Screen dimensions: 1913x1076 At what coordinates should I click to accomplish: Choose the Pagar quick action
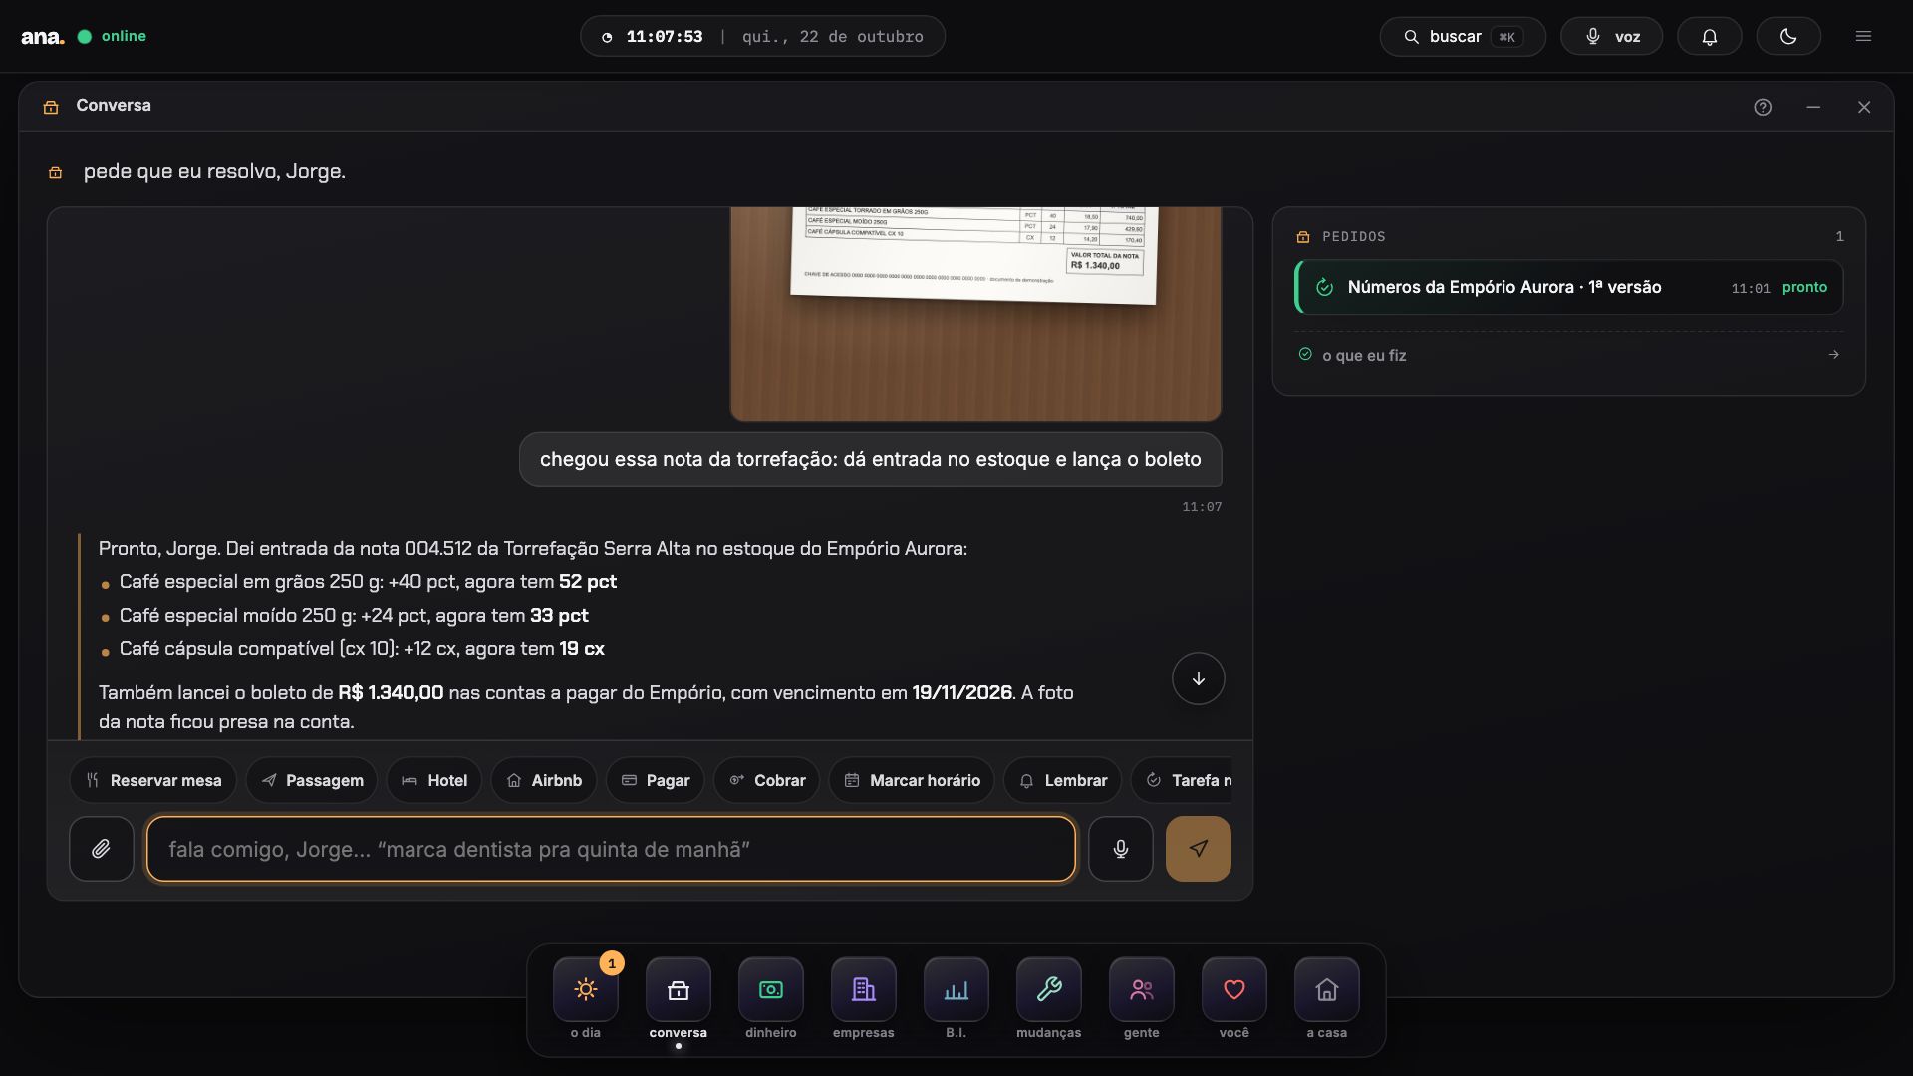tap(655, 780)
